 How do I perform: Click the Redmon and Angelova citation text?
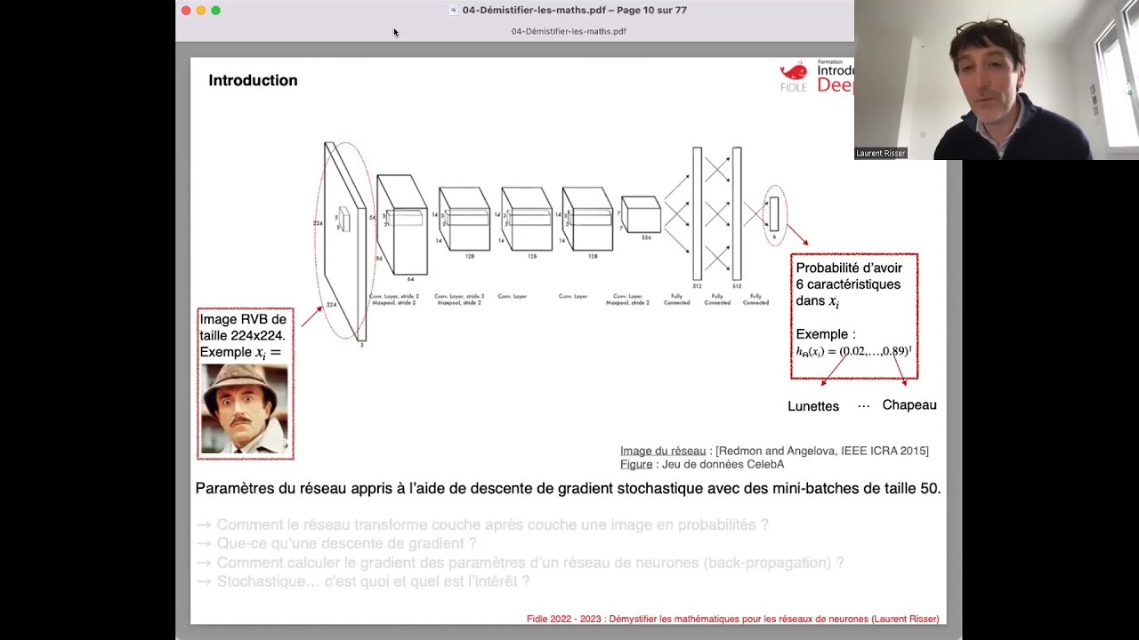822,451
